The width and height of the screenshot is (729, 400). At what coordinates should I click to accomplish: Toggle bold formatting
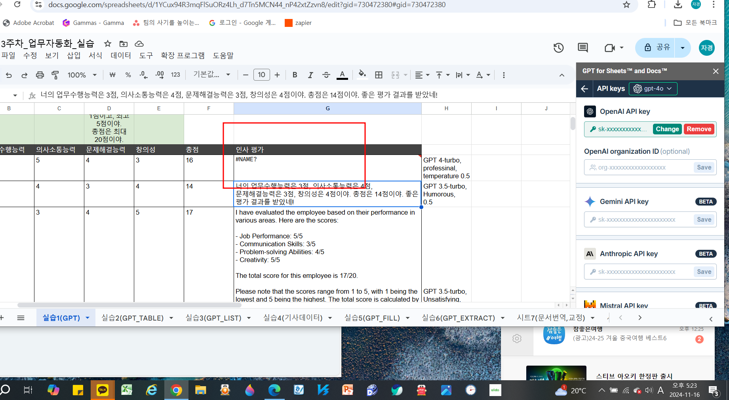(295, 75)
